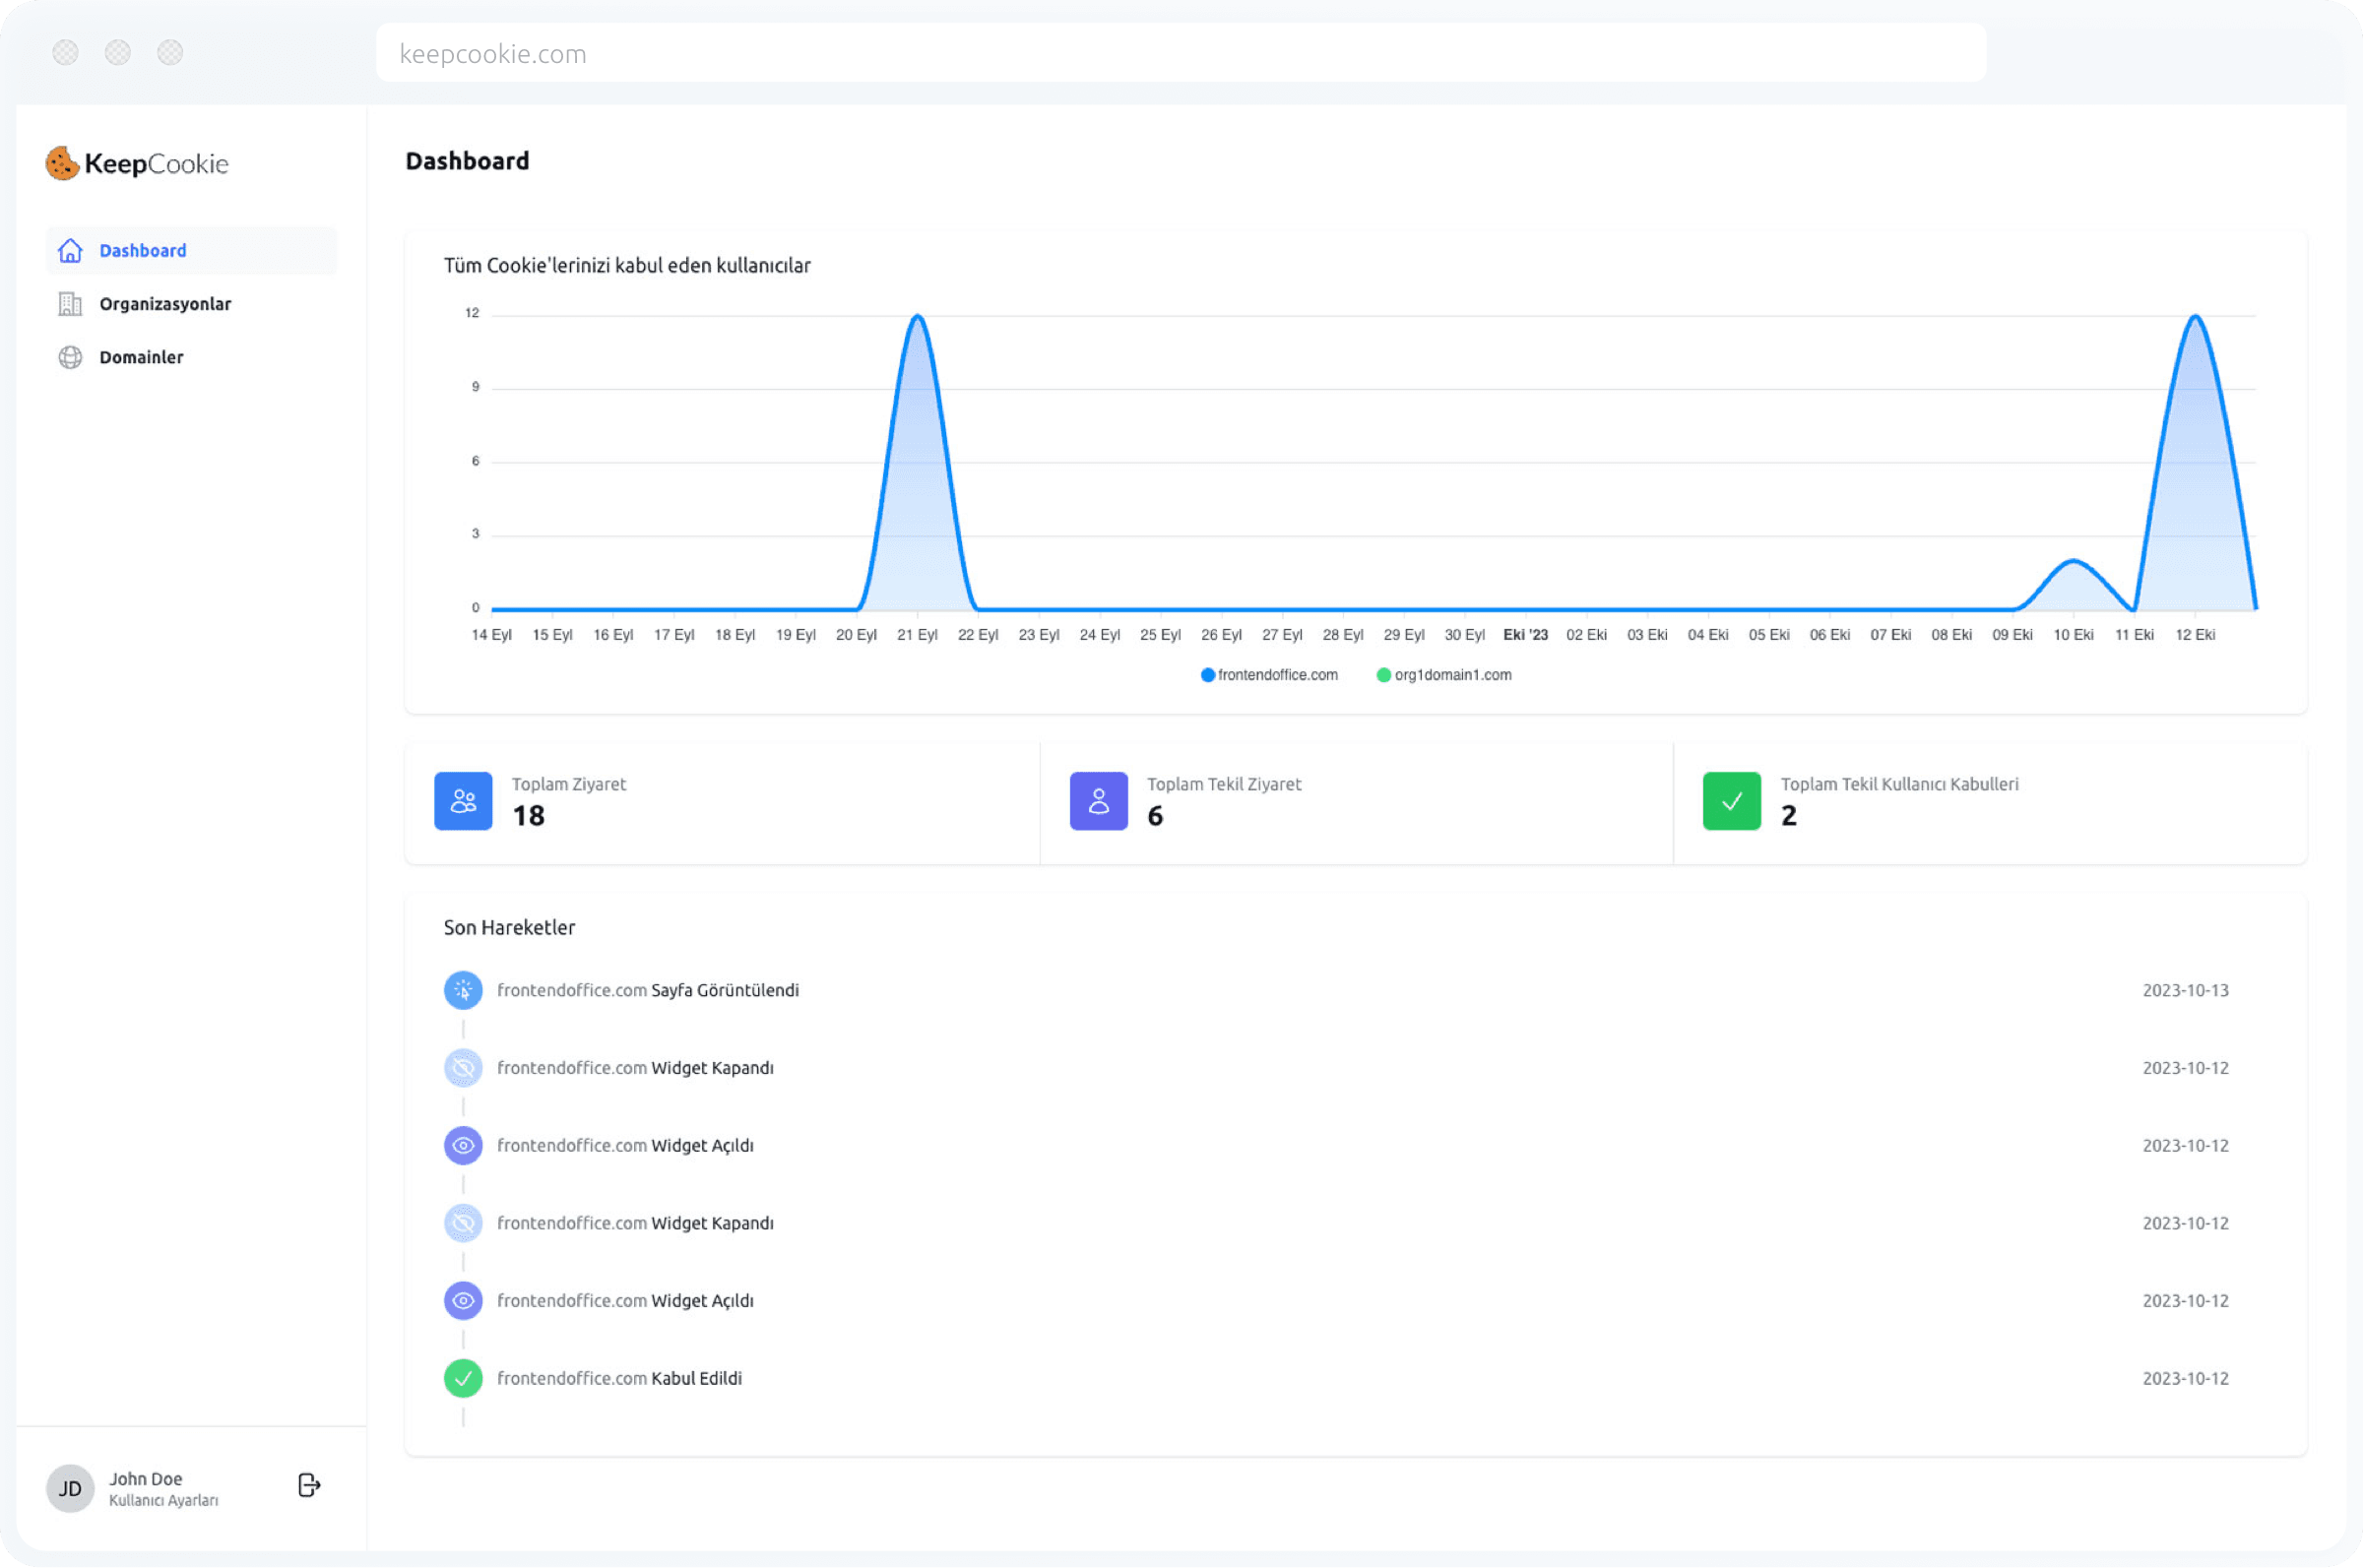2363x1568 pixels.
Task: Open Organizasyonlar from the sidebar menu
Action: click(165, 304)
